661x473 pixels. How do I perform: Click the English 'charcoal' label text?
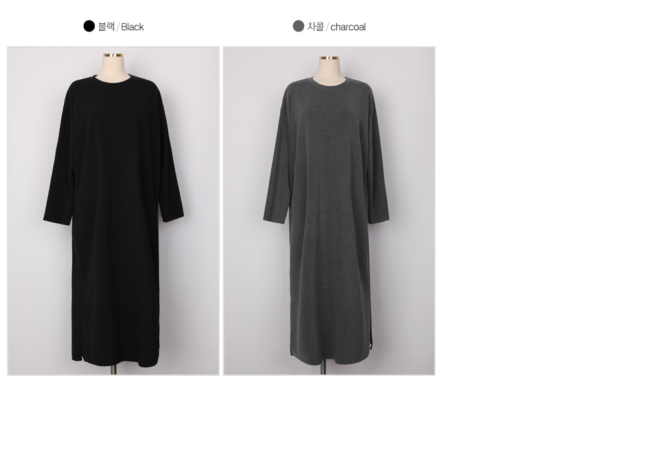point(348,27)
